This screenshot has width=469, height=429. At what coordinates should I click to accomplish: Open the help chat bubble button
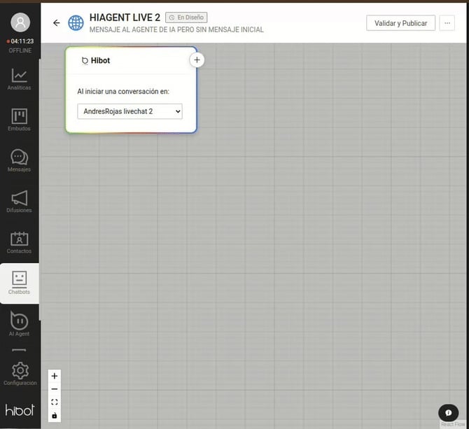[448, 413]
